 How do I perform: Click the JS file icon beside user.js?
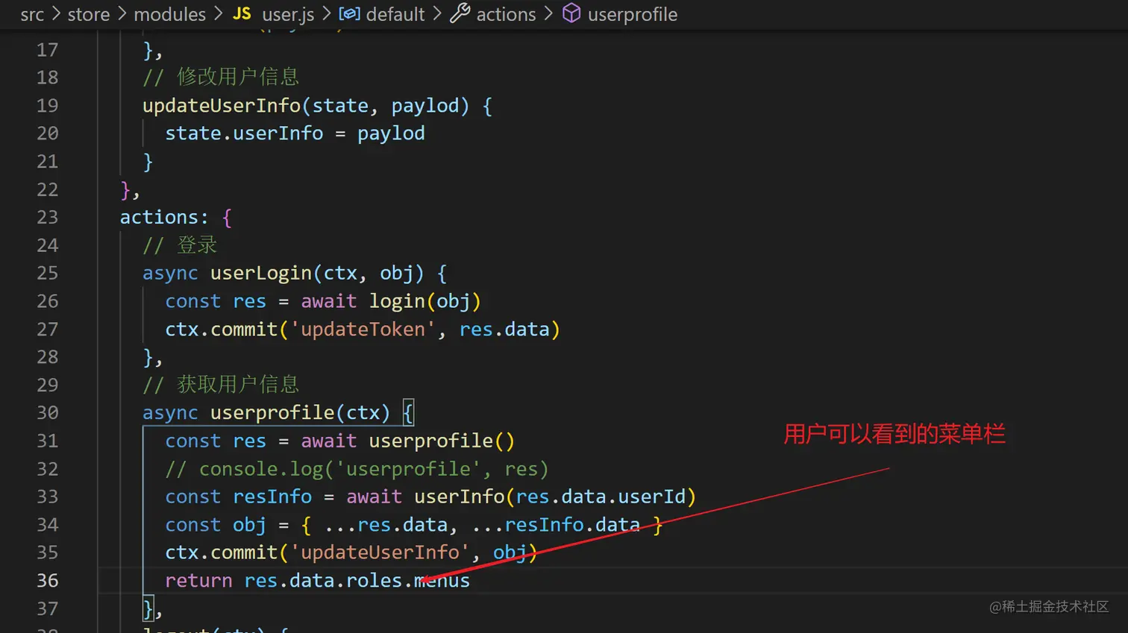point(242,13)
